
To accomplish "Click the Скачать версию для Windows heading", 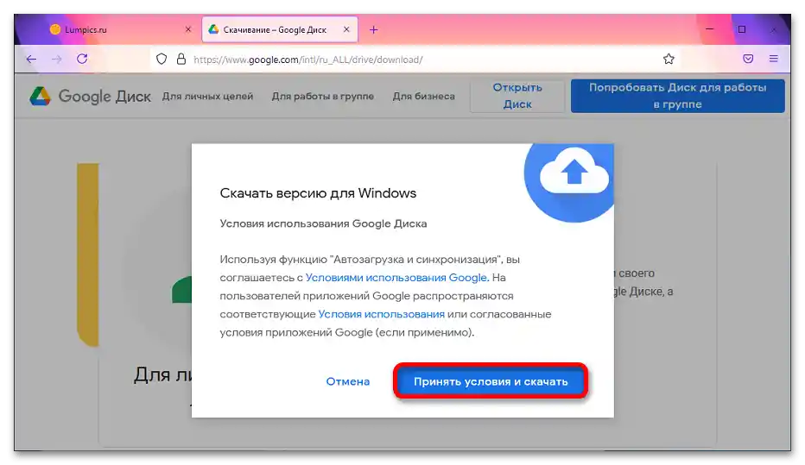I will pos(318,193).
